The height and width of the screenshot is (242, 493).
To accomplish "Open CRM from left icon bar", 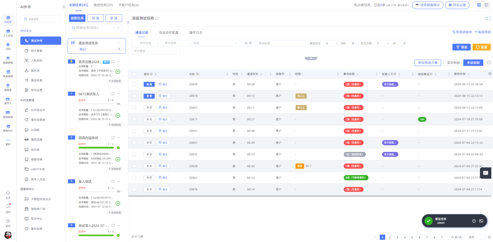I will pos(8,46).
